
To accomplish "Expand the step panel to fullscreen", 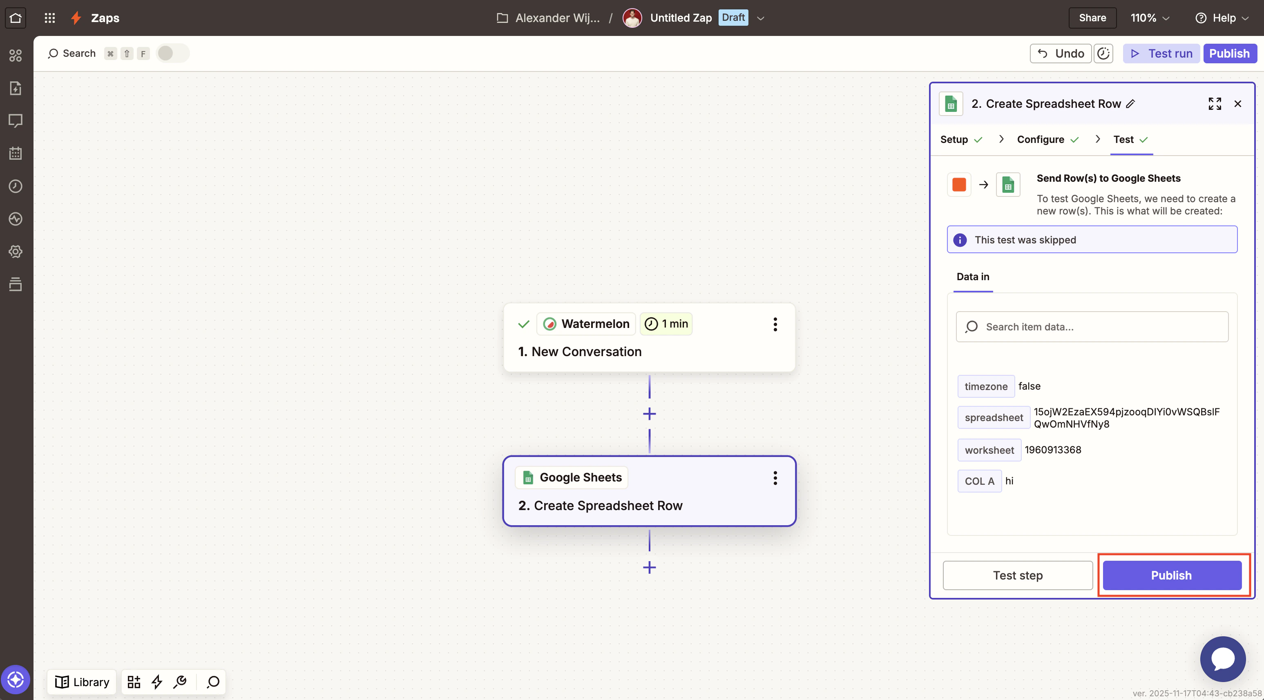I will click(1215, 104).
